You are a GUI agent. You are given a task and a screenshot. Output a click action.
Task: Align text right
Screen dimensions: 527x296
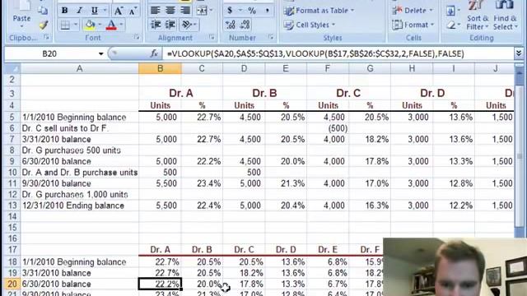pyautogui.click(x=185, y=11)
